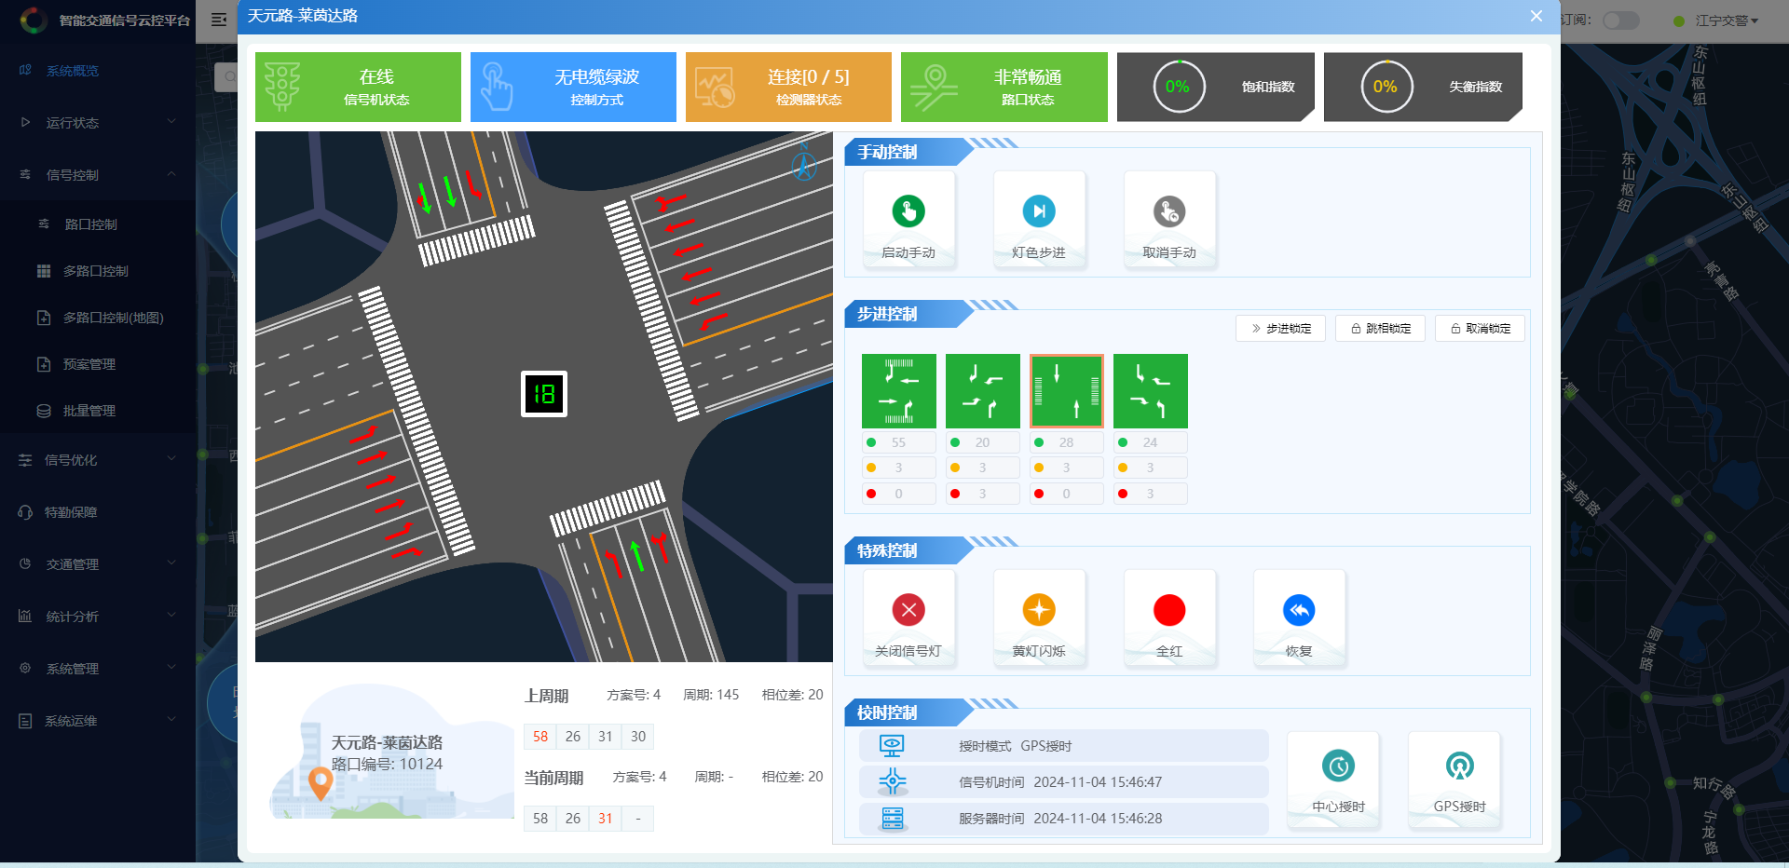Click the 灯色步进 light step icon
Viewport: 1789px width, 868px height.
pyautogui.click(x=1039, y=211)
